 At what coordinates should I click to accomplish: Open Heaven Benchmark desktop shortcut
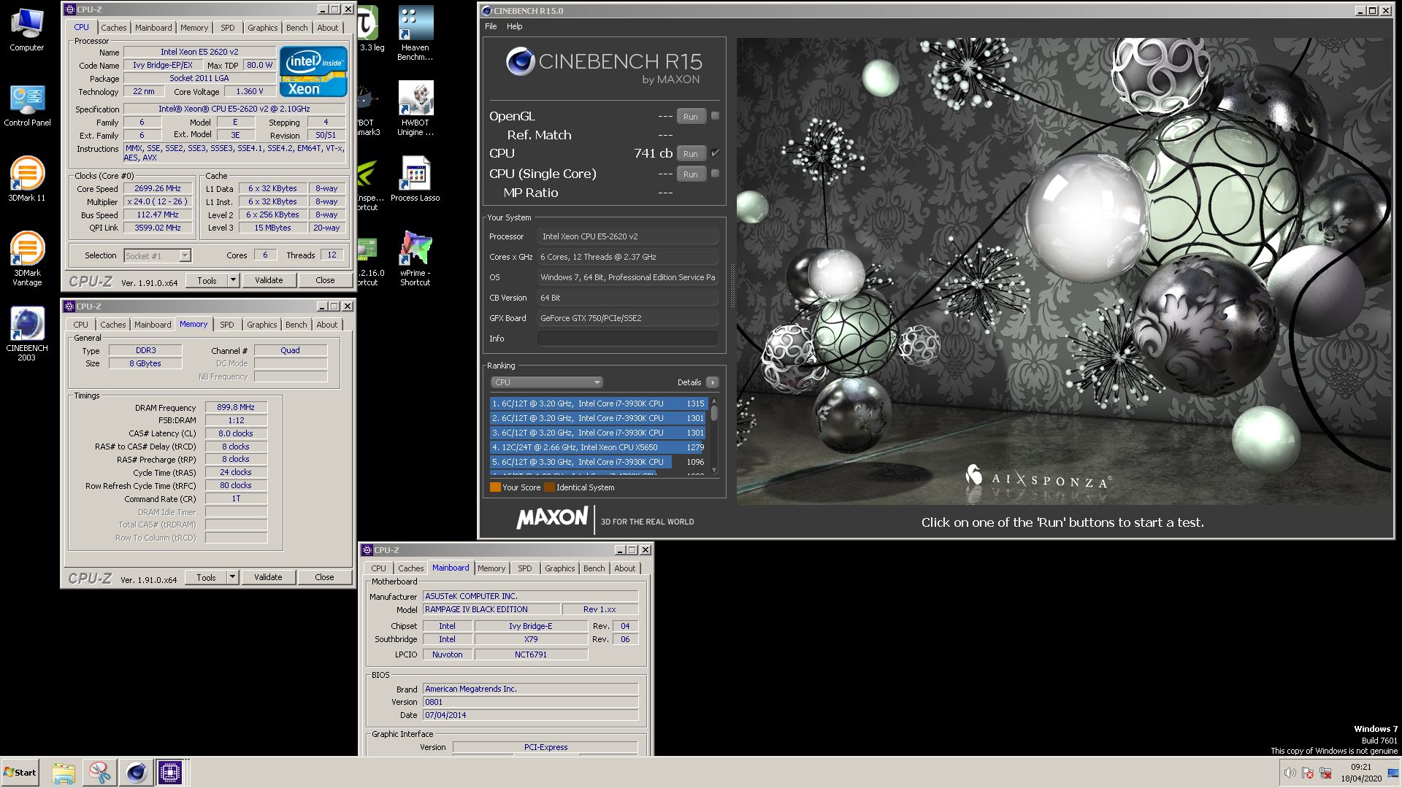(415, 34)
